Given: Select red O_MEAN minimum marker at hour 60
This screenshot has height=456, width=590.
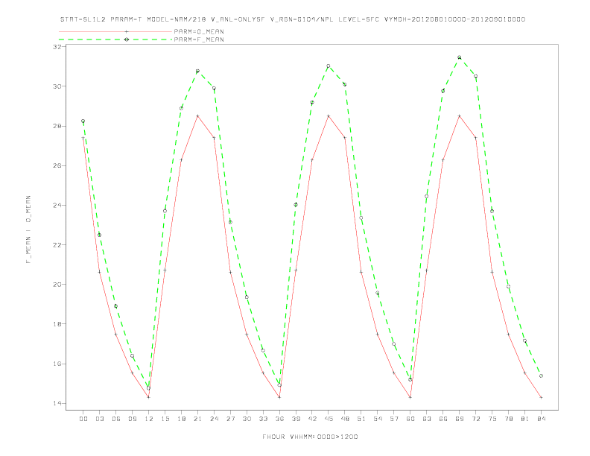Looking at the screenshot, I should (410, 397).
